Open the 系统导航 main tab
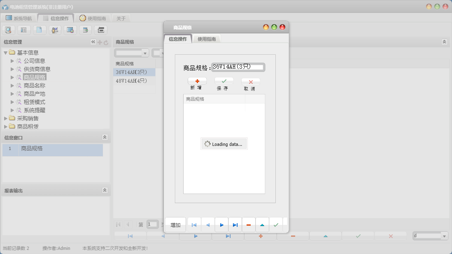The height and width of the screenshot is (254, 452). [19, 18]
